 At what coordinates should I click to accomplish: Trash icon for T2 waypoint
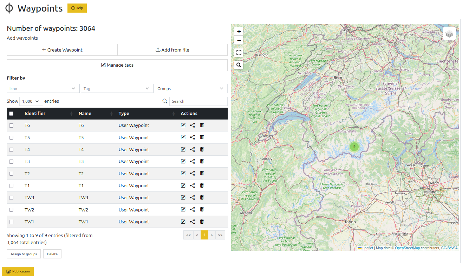[x=202, y=173]
